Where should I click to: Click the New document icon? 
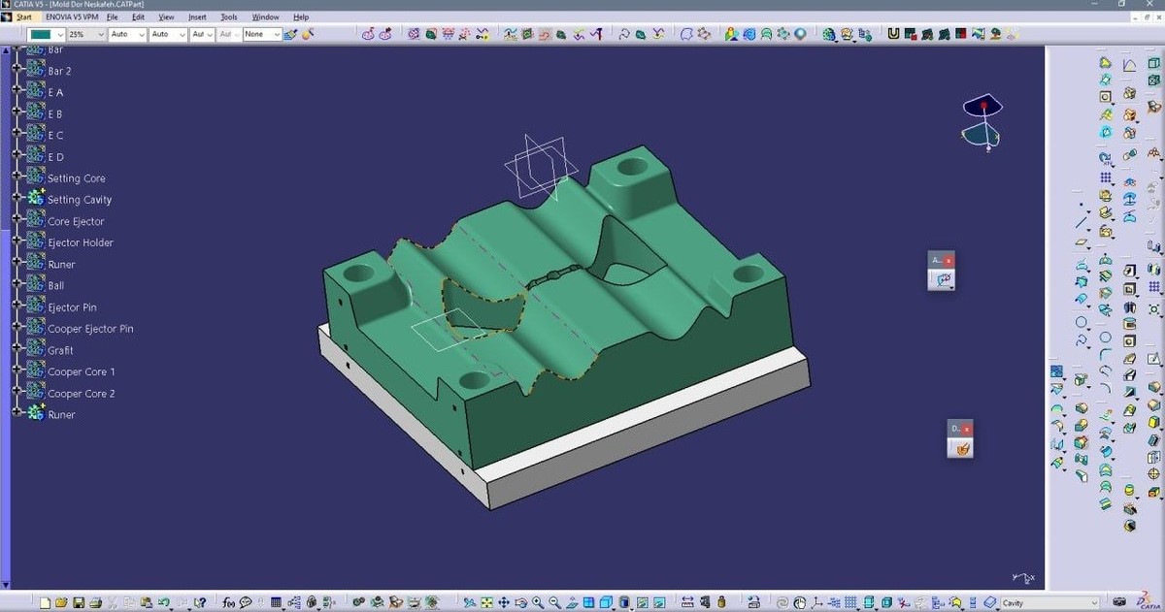click(46, 602)
